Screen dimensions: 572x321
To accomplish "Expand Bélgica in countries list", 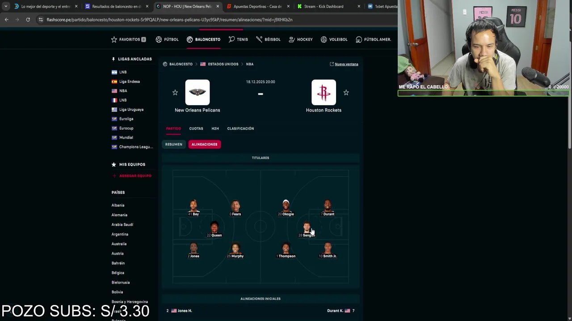I will pyautogui.click(x=118, y=273).
